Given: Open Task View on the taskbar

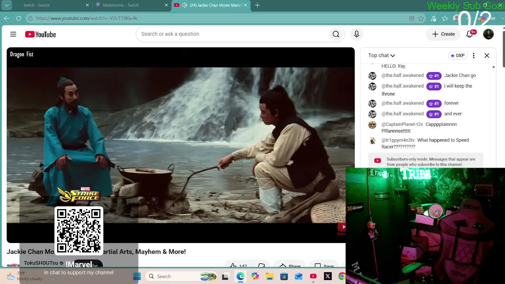Looking at the screenshot, I should pyautogui.click(x=225, y=277).
